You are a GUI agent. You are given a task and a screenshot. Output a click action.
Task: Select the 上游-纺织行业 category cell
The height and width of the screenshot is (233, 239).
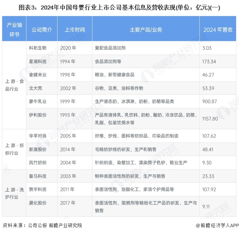coord(15,149)
